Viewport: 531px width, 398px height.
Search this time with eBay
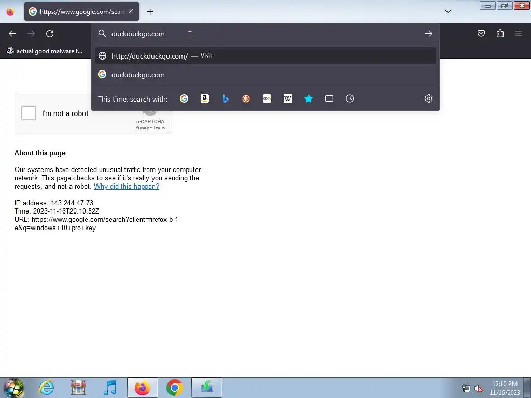coord(267,98)
